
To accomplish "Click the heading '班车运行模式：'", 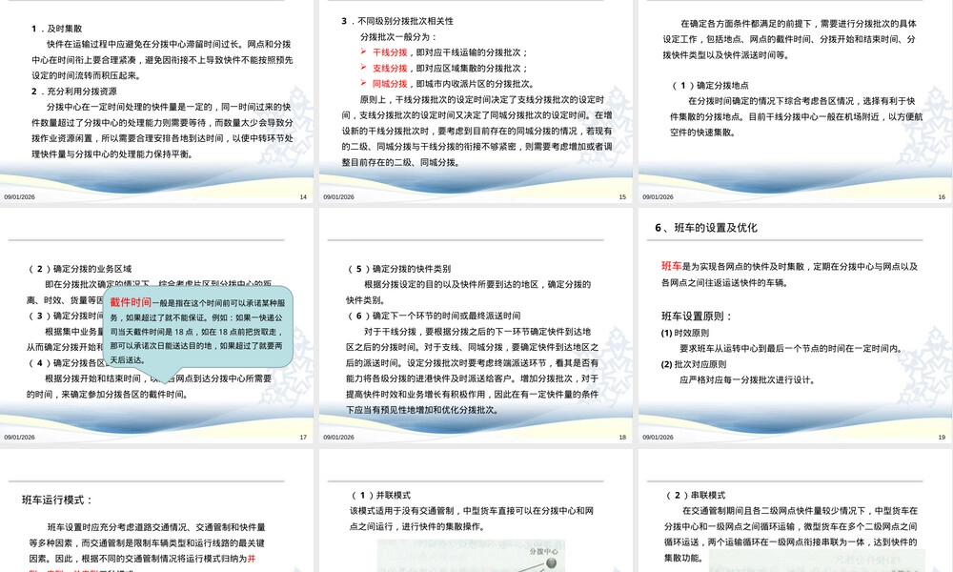I will pyautogui.click(x=58, y=500).
